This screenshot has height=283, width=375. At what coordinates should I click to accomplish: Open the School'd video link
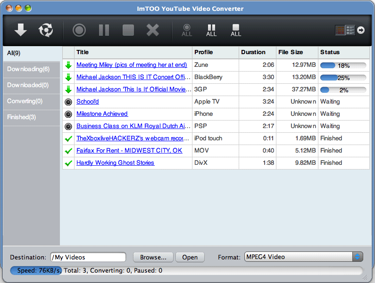pos(88,102)
